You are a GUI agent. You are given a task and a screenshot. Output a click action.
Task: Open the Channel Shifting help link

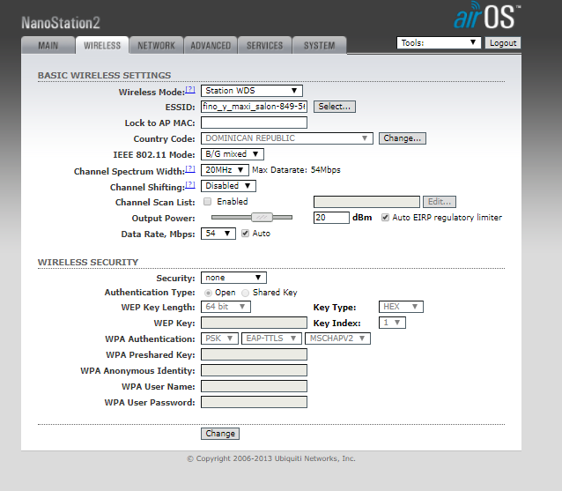click(x=190, y=184)
